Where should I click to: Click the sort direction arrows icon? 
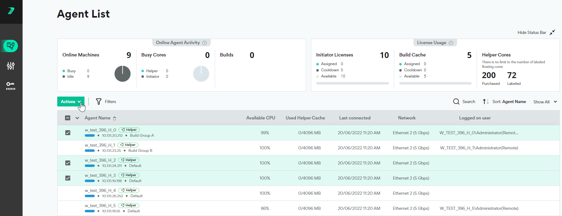click(486, 102)
